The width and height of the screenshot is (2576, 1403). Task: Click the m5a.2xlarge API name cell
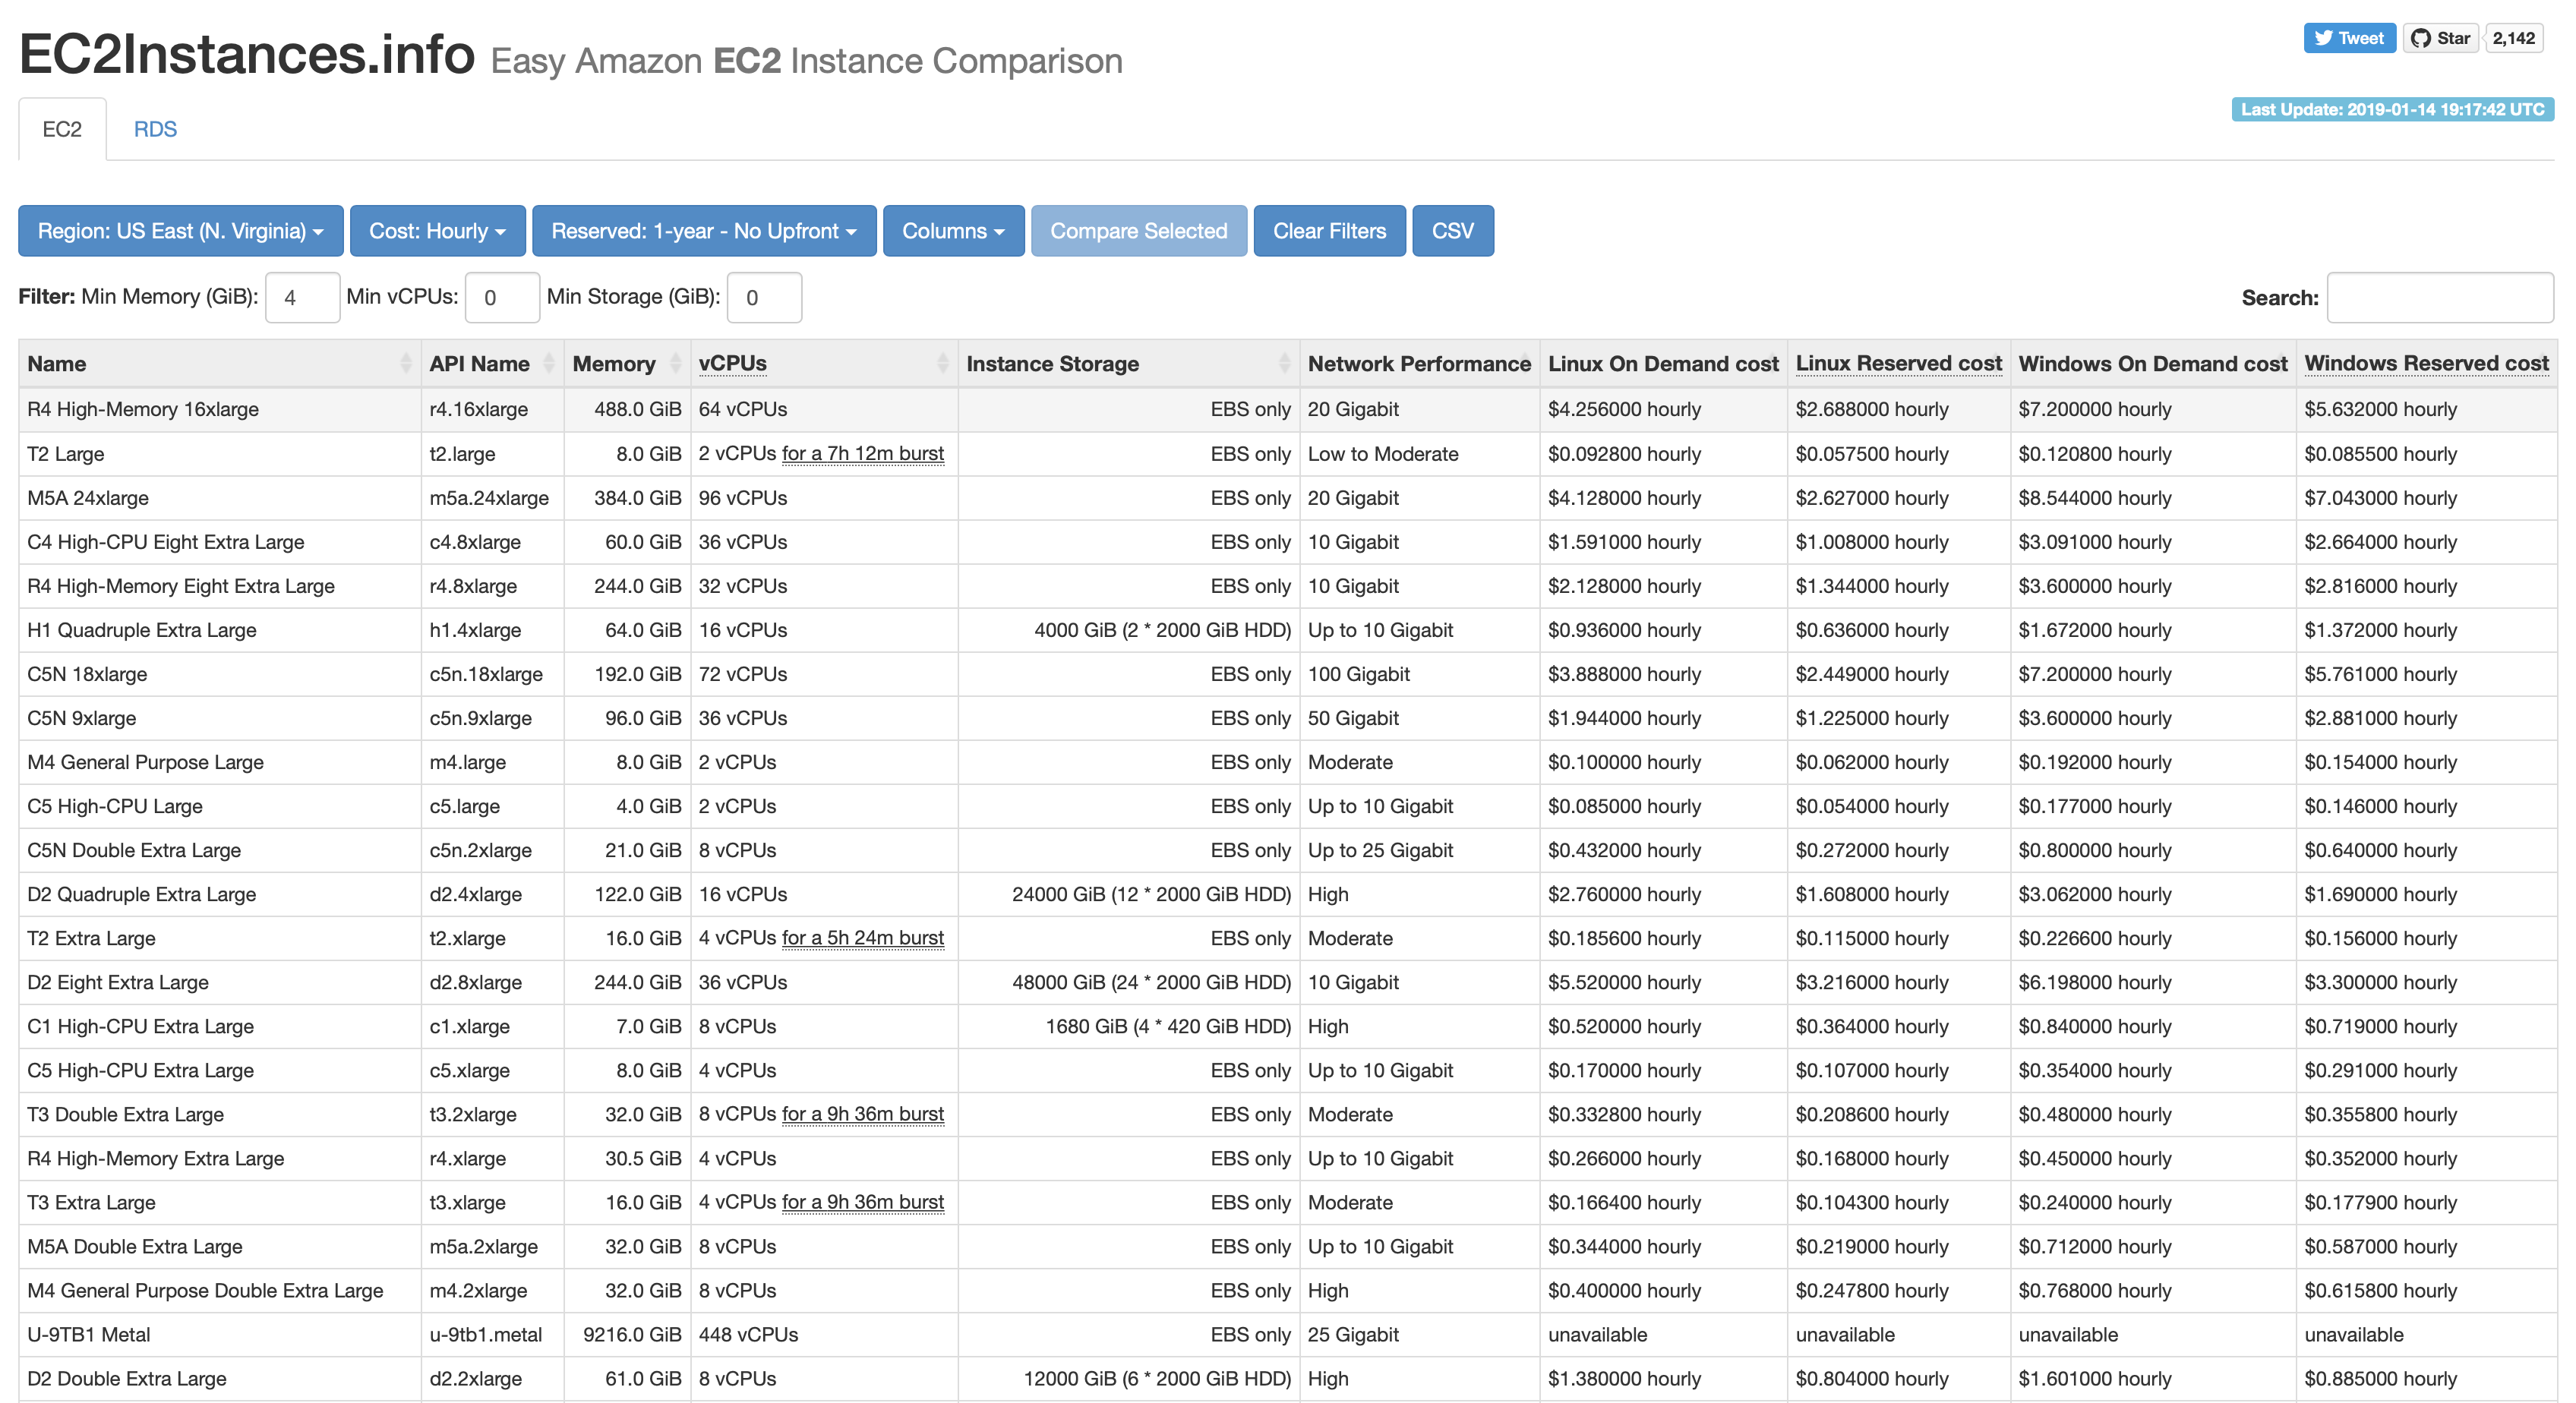pos(492,1246)
